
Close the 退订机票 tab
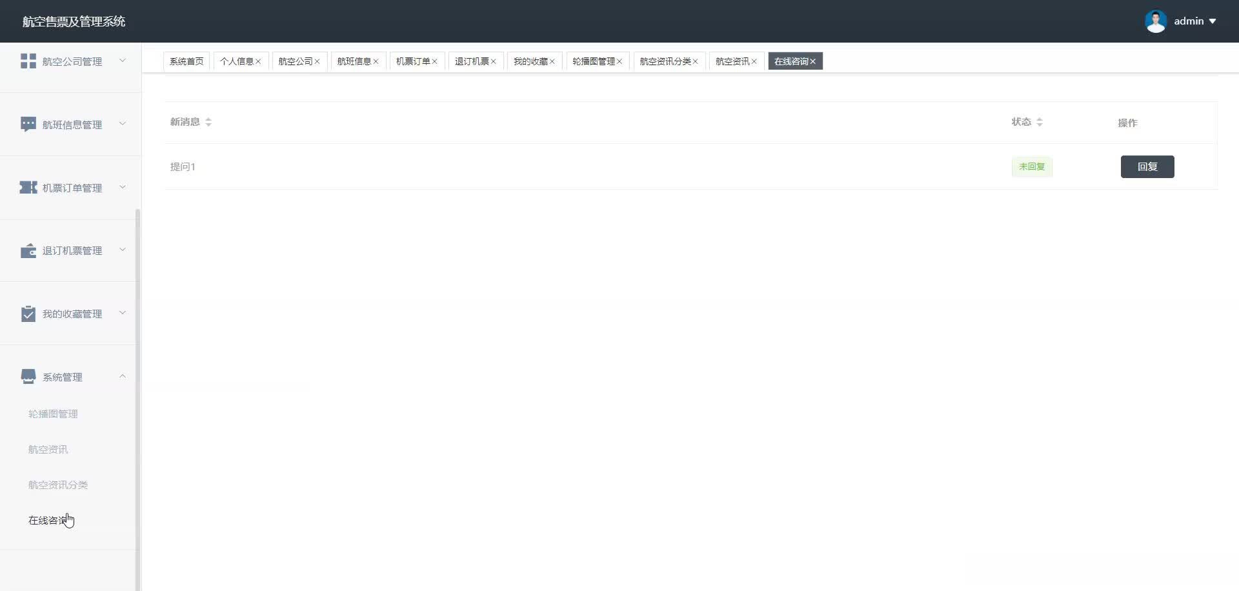(493, 61)
